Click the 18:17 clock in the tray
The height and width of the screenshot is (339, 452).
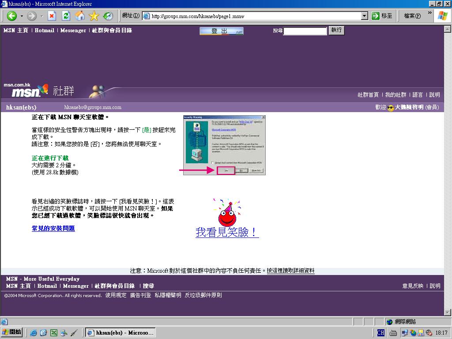coord(441,333)
